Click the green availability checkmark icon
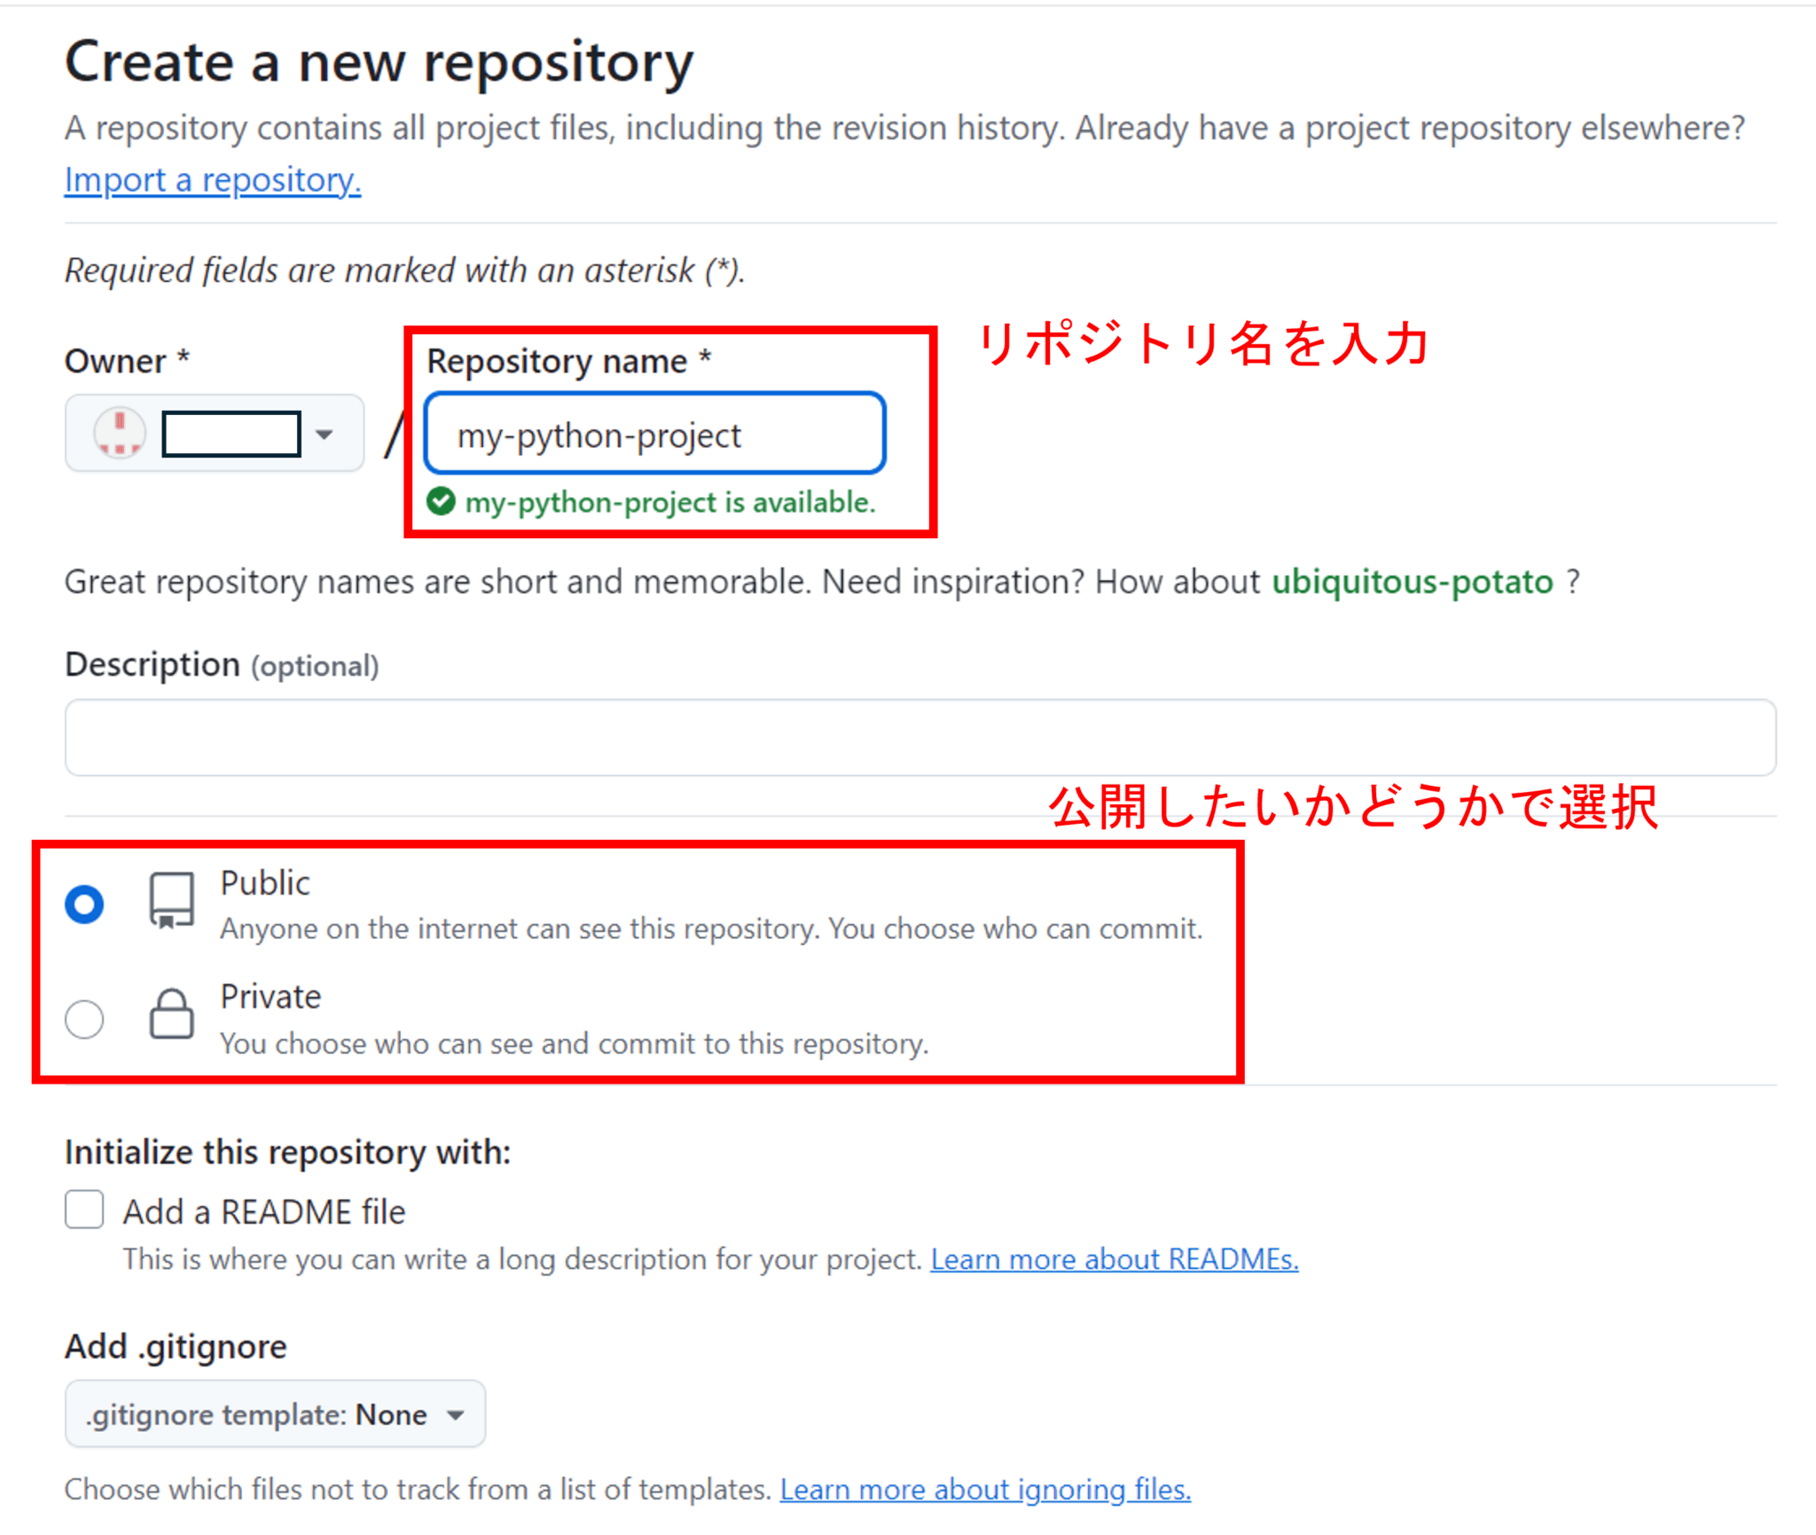This screenshot has width=1816, height=1535. click(x=441, y=502)
